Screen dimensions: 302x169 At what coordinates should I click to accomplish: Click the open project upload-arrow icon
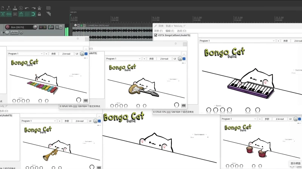9,8
